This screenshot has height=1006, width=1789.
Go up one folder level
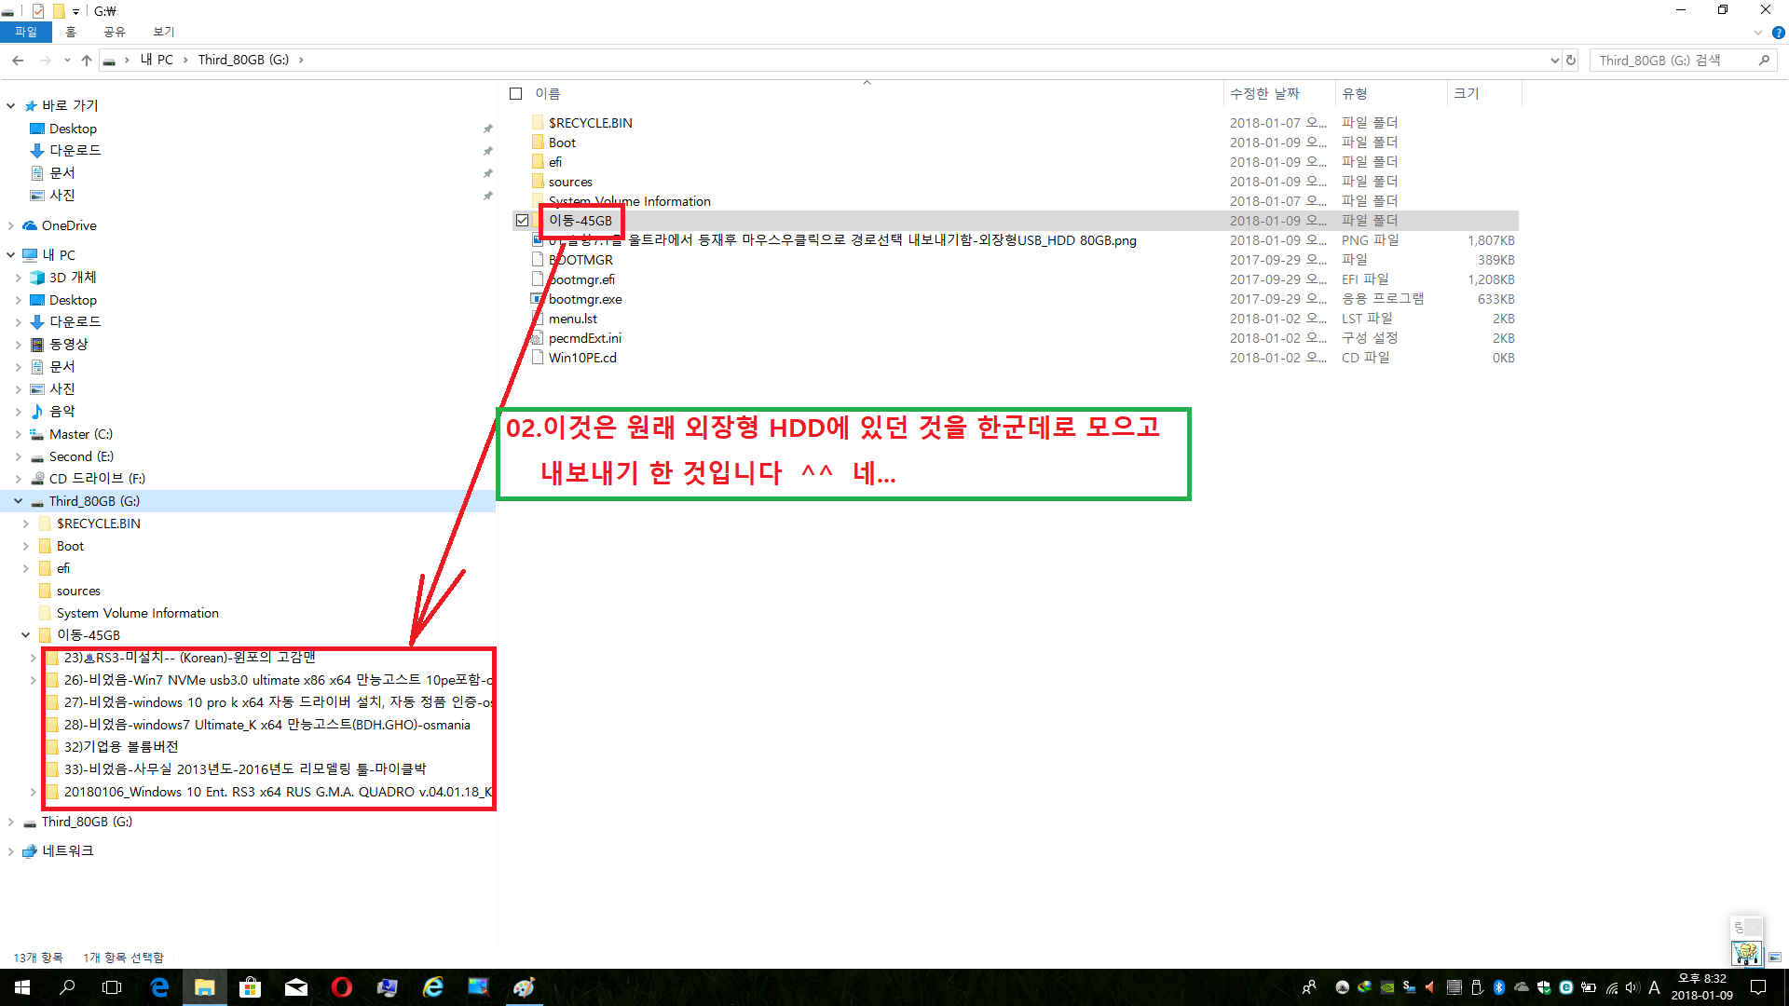click(x=87, y=60)
